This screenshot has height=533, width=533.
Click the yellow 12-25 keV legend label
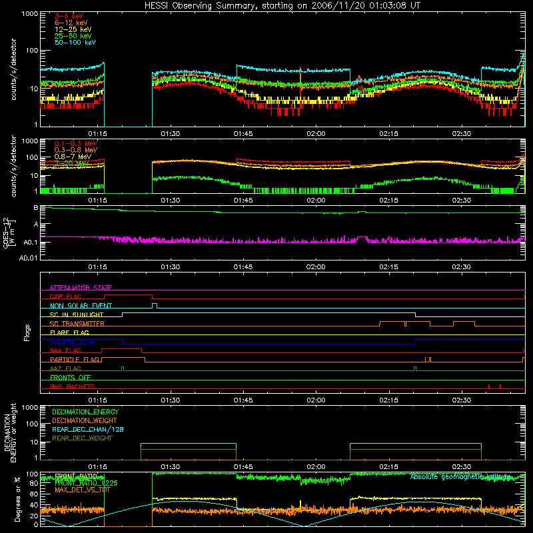point(73,29)
